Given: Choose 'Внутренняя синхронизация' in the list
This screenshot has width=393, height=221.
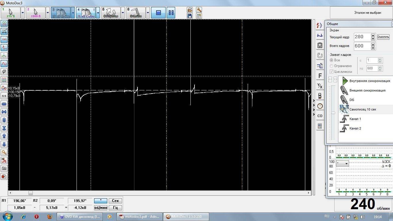Looking at the screenshot, I should pos(369,81).
